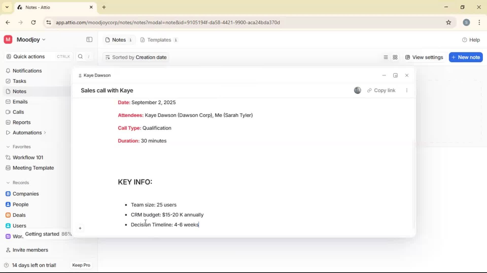Image resolution: width=487 pixels, height=273 pixels.
Task: Toggle the sidebar collapse icon
Action: tap(89, 40)
